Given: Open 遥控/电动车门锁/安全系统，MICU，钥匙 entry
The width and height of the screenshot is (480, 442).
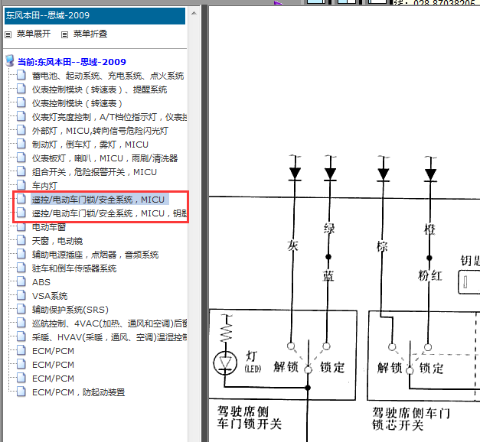Looking at the screenshot, I should coord(109,213).
